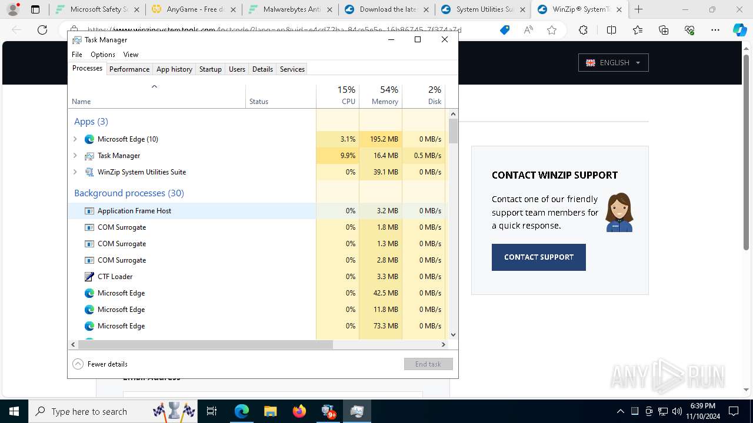Click the Edge browser profile avatar icon
The image size is (753, 423).
point(13,9)
